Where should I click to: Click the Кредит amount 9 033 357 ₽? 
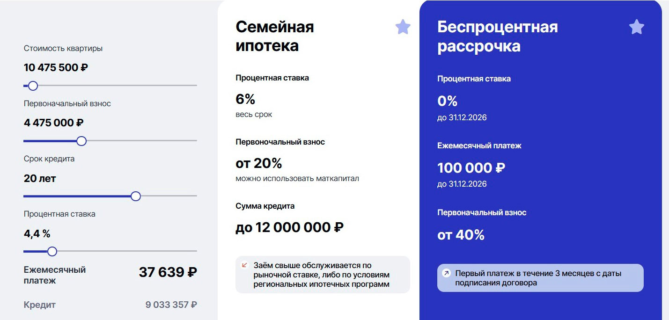(x=171, y=305)
